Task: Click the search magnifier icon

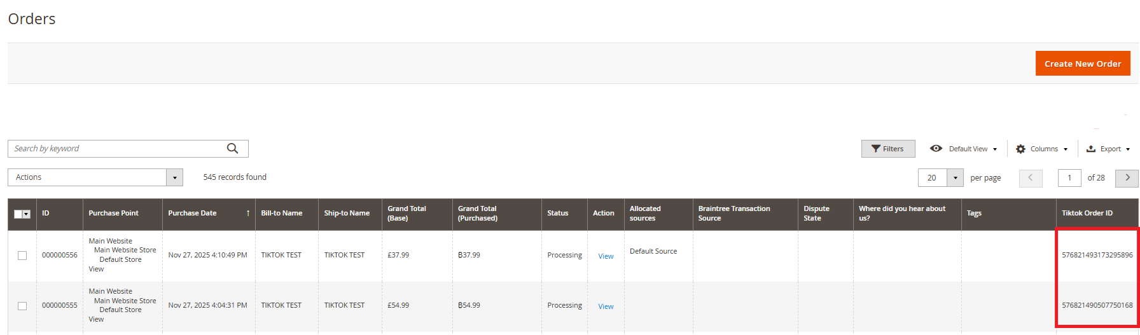Action: pyautogui.click(x=233, y=148)
